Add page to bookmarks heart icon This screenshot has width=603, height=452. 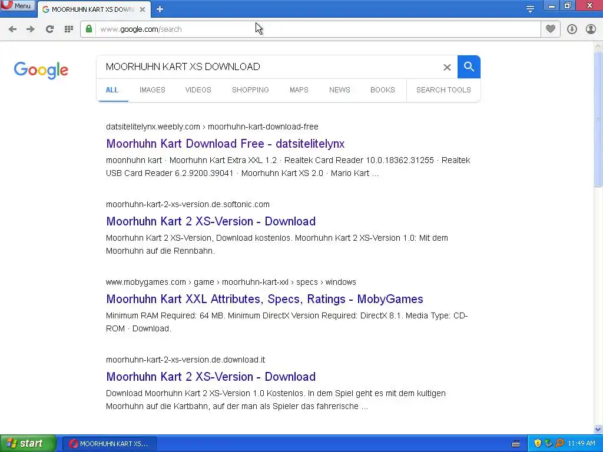[x=551, y=29]
